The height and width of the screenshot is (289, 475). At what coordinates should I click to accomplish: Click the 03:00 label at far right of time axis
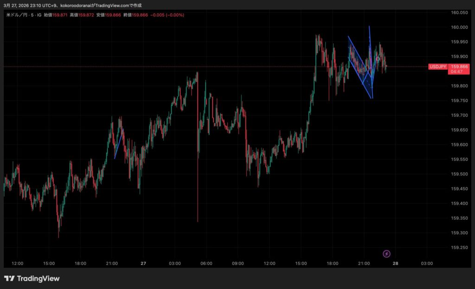(427, 264)
